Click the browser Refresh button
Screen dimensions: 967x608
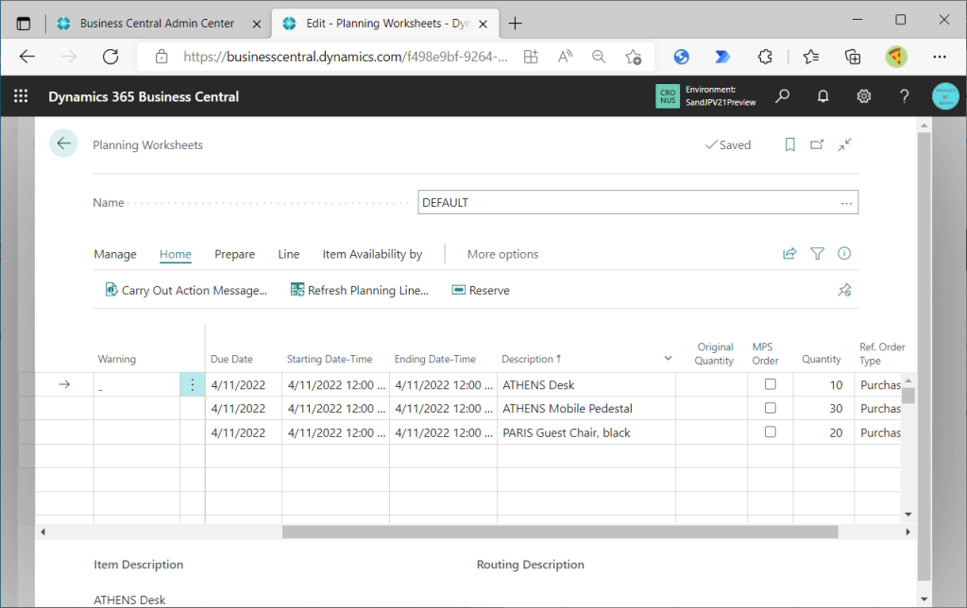coord(110,57)
